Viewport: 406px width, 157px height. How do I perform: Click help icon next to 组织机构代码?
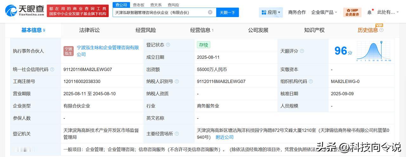pyautogui.click(x=311, y=82)
